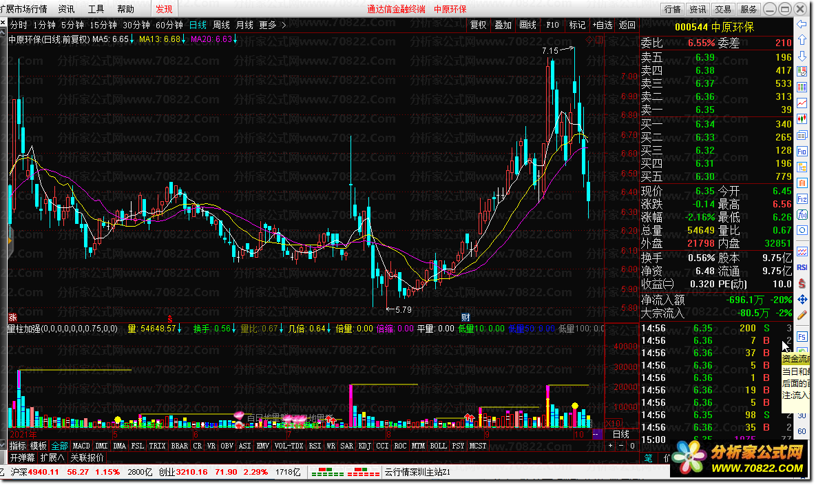Open the f(x) formula manager icon
The image size is (816, 485).
(x=802, y=214)
